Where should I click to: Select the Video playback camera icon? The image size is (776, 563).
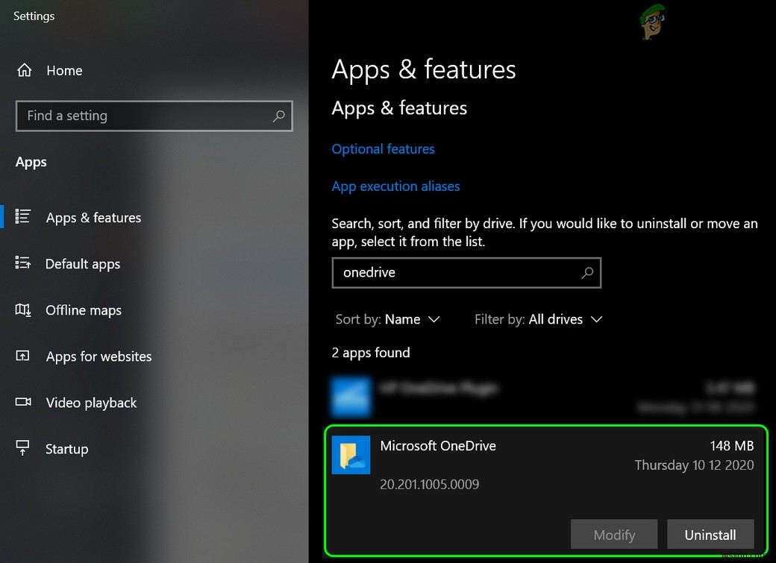click(25, 403)
